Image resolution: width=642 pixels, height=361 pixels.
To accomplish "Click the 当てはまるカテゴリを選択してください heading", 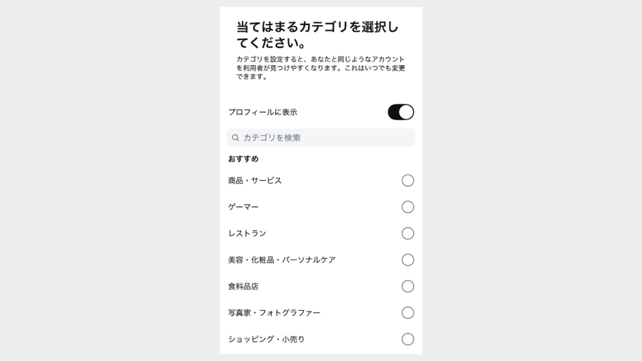I will coord(317,35).
